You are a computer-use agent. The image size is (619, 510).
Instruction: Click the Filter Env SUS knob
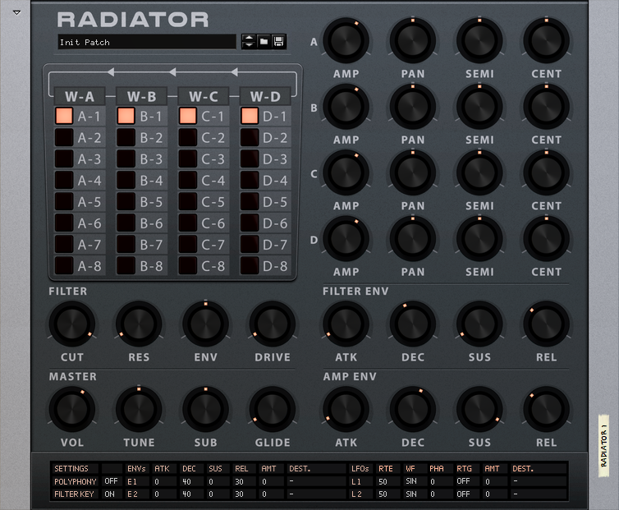(479, 324)
